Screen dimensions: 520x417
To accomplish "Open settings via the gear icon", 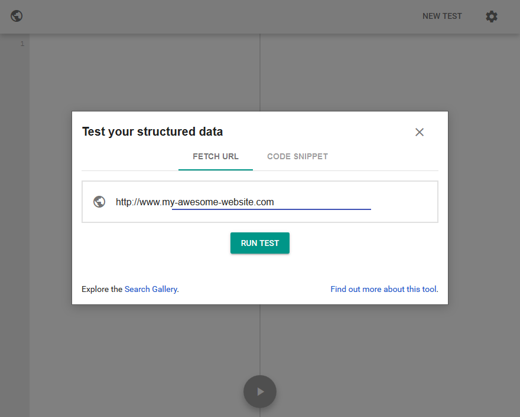I will tap(492, 16).
